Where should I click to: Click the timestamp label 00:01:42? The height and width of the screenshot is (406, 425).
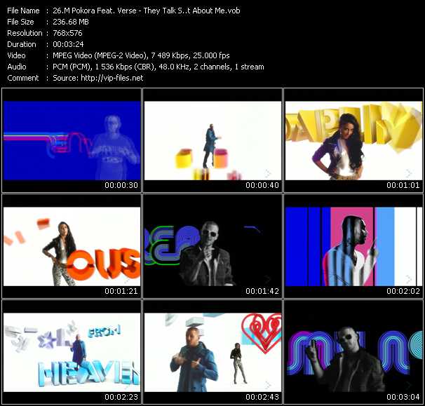click(262, 292)
